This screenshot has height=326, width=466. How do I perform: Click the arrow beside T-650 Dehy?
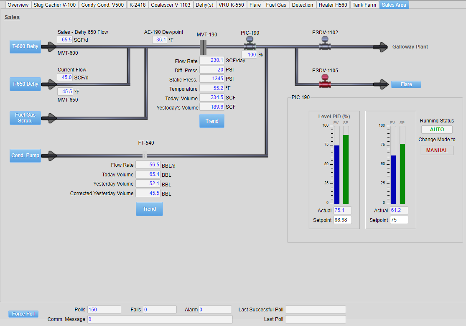tap(49, 84)
